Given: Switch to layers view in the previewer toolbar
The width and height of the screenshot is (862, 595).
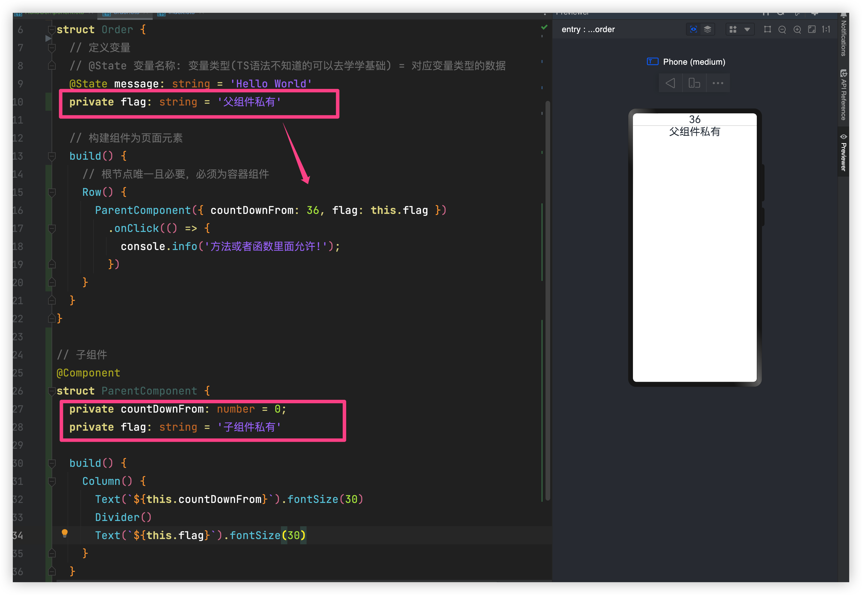Looking at the screenshot, I should [708, 29].
